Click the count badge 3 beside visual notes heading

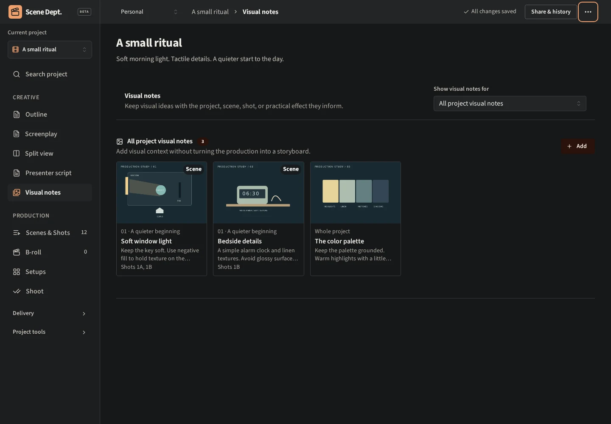click(x=202, y=142)
